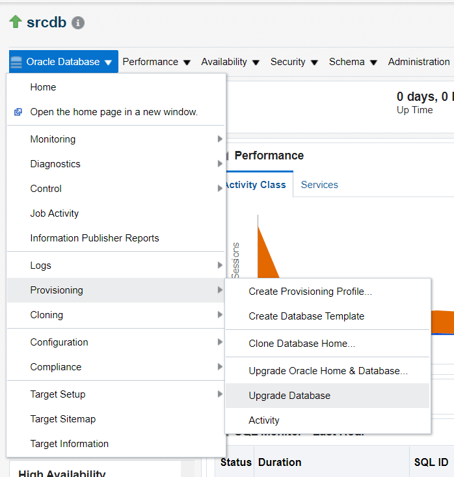Image resolution: width=454 pixels, height=477 pixels.
Task: Select Upgrade Database from the submenu
Action: (289, 396)
